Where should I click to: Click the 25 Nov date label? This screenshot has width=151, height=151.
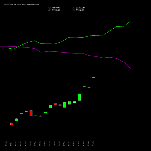[x=74, y=143]
